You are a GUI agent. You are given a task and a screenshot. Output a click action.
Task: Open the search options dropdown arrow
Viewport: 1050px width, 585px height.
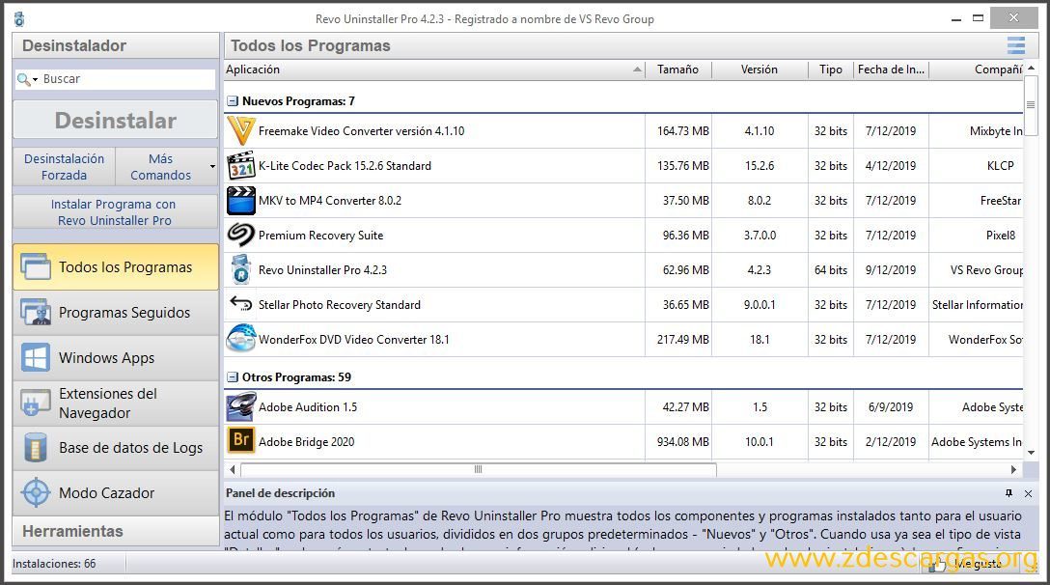(x=35, y=79)
